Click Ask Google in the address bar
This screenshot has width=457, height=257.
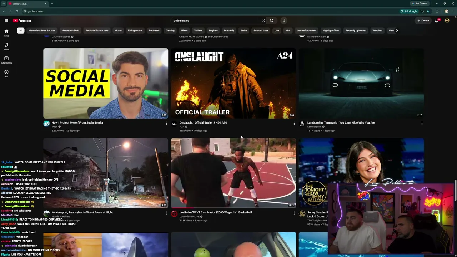(409, 11)
